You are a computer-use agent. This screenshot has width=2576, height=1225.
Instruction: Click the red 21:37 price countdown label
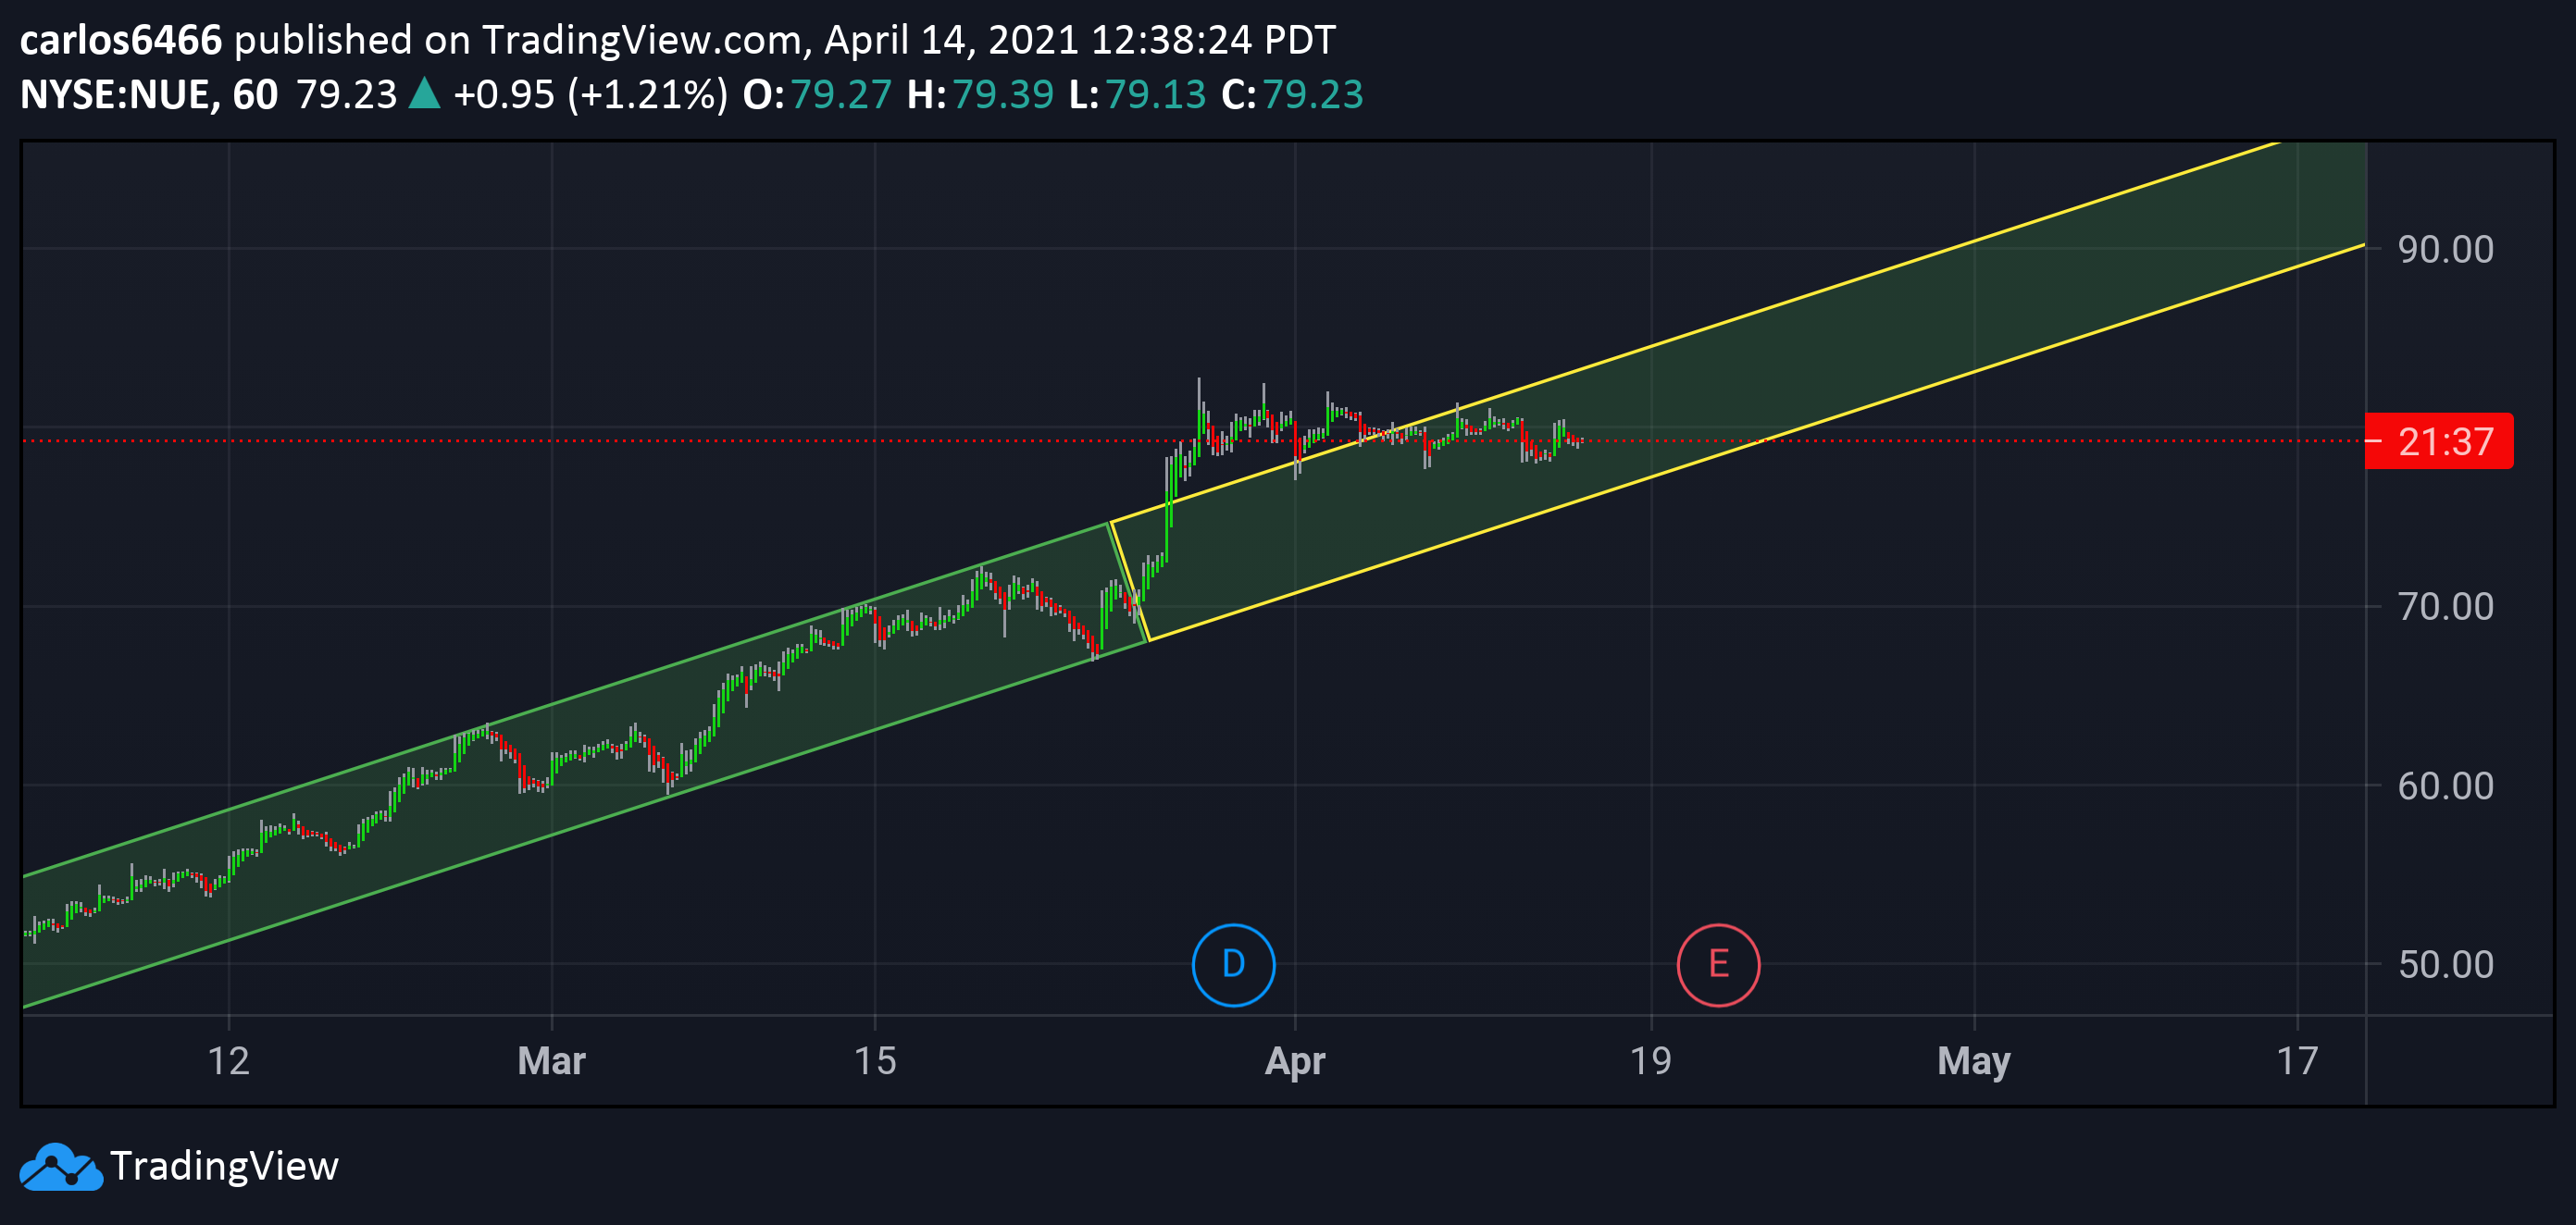point(2438,440)
